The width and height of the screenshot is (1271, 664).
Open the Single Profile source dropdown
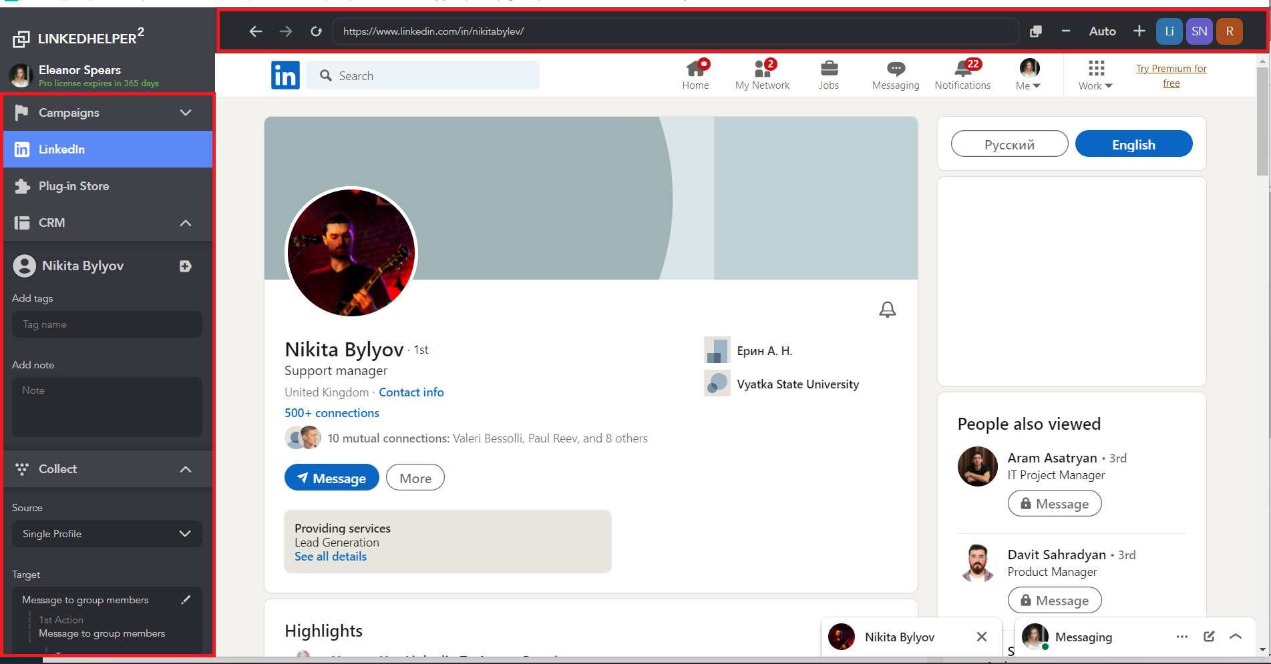click(x=107, y=534)
